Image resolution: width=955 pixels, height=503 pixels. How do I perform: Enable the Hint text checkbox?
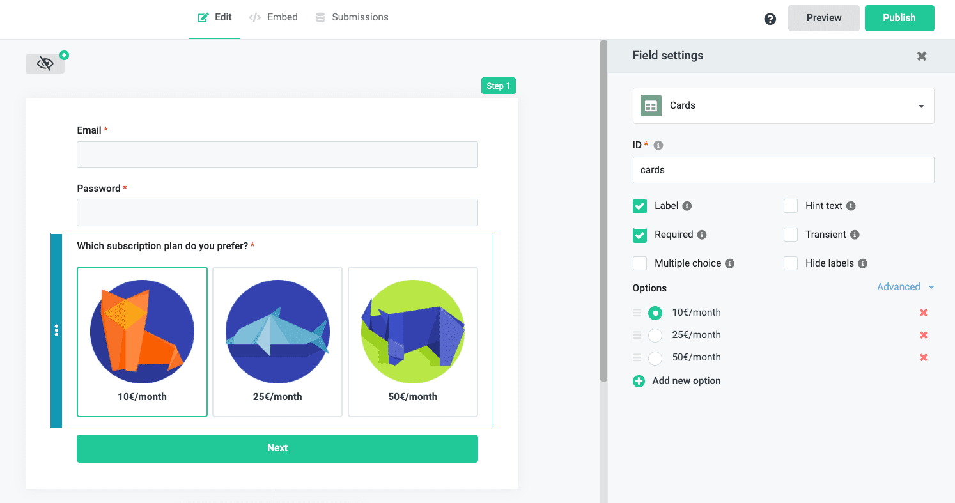tap(791, 206)
